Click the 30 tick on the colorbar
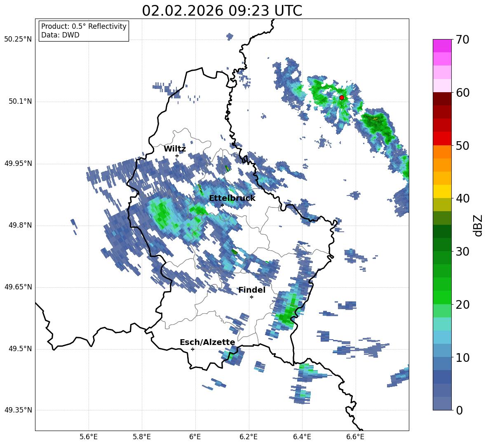488x445 pixels. (x=462, y=252)
